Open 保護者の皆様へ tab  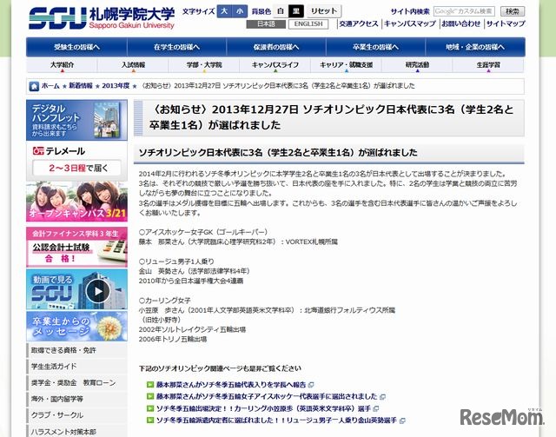[x=276, y=47]
